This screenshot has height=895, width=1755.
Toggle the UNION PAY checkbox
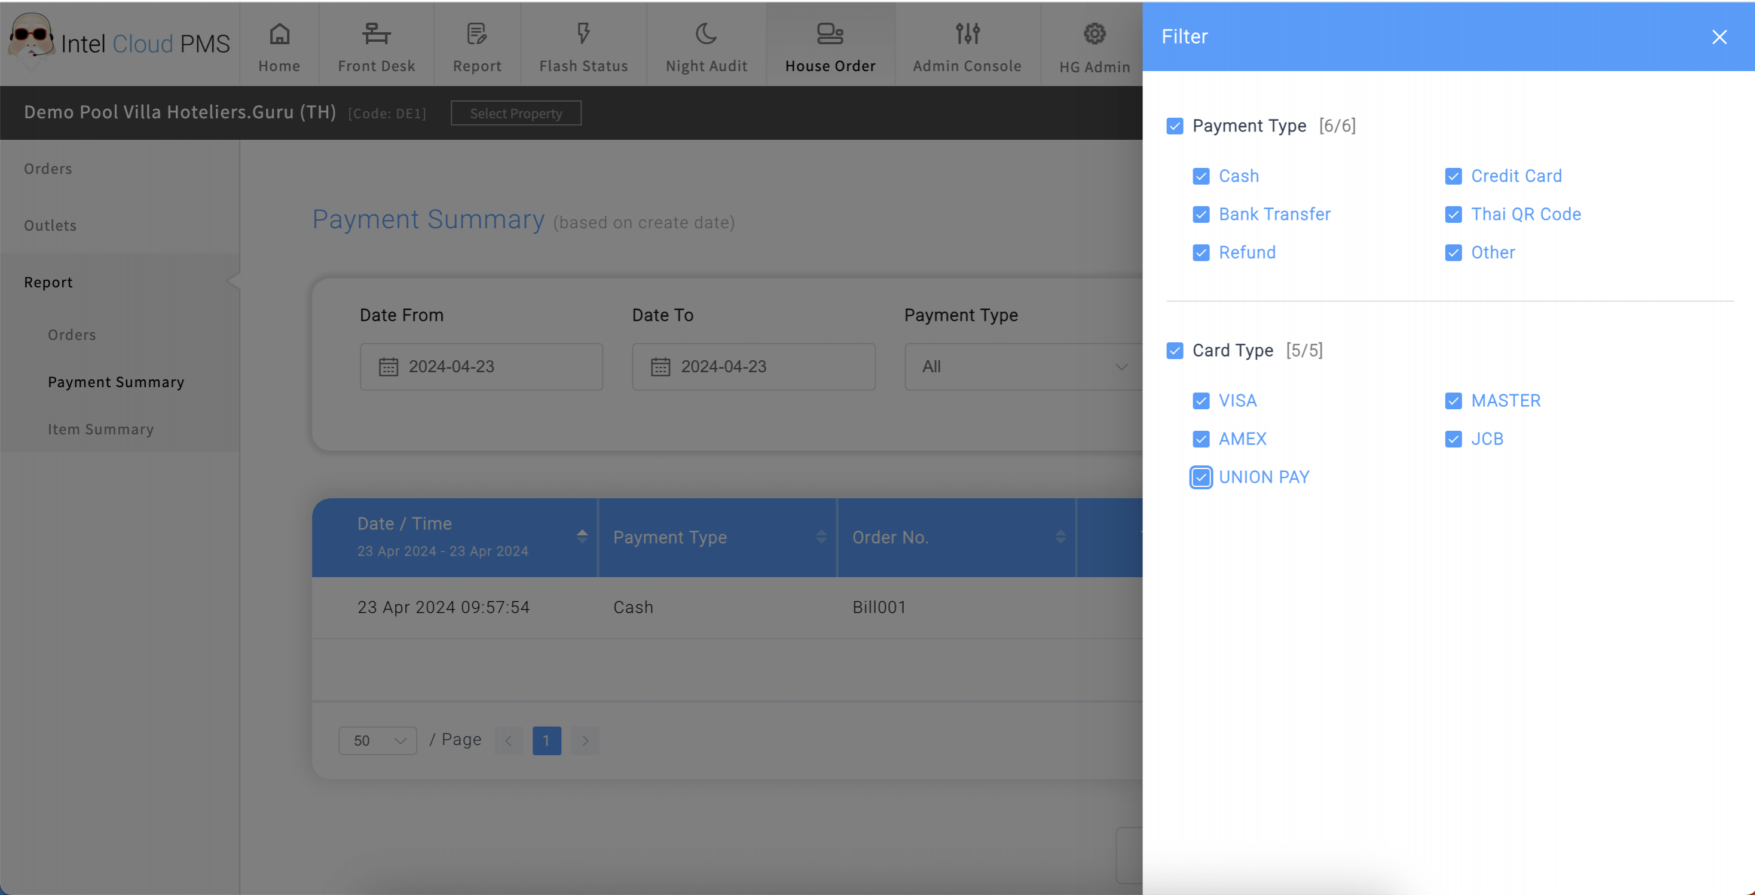click(1201, 477)
